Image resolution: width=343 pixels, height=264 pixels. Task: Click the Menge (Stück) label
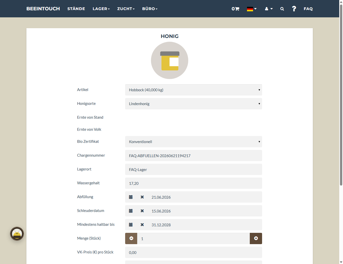pyautogui.click(x=89, y=238)
